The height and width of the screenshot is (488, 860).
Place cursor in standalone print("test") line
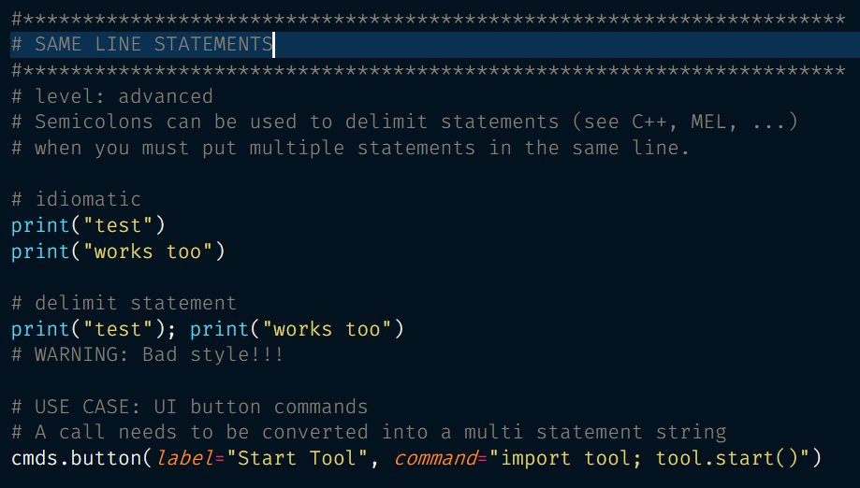coord(88,225)
